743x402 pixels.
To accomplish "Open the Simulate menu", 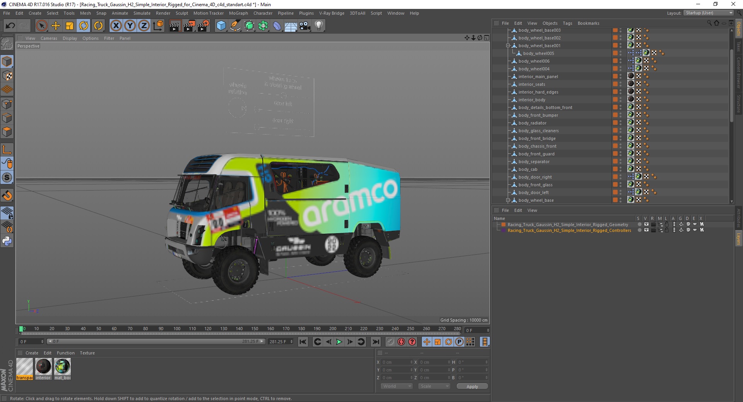I will [x=142, y=13].
